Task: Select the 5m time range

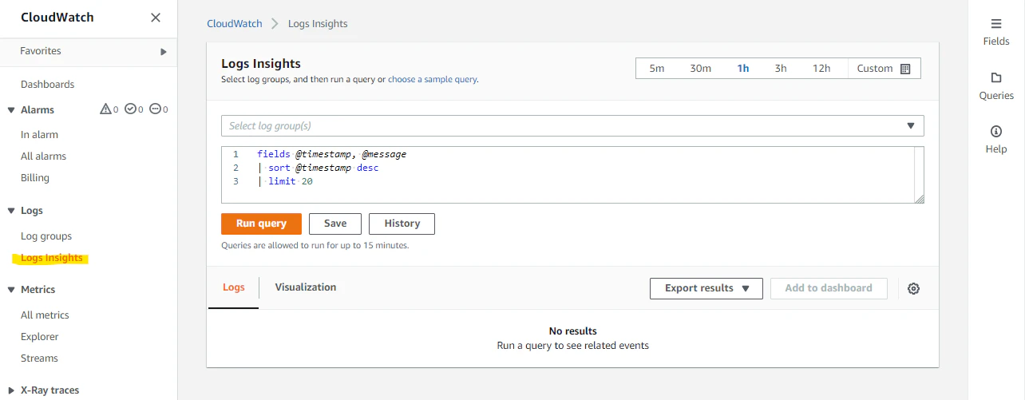Action: pyautogui.click(x=657, y=69)
